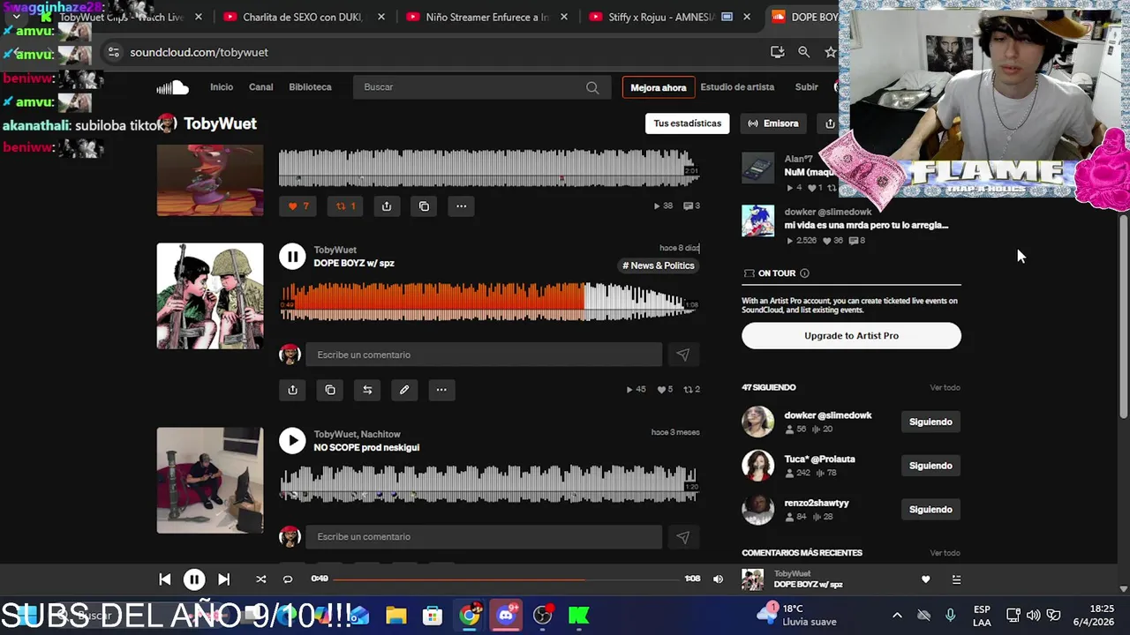The height and width of the screenshot is (635, 1130).
Task: View all 47 Siguiendo
Action: tap(945, 387)
